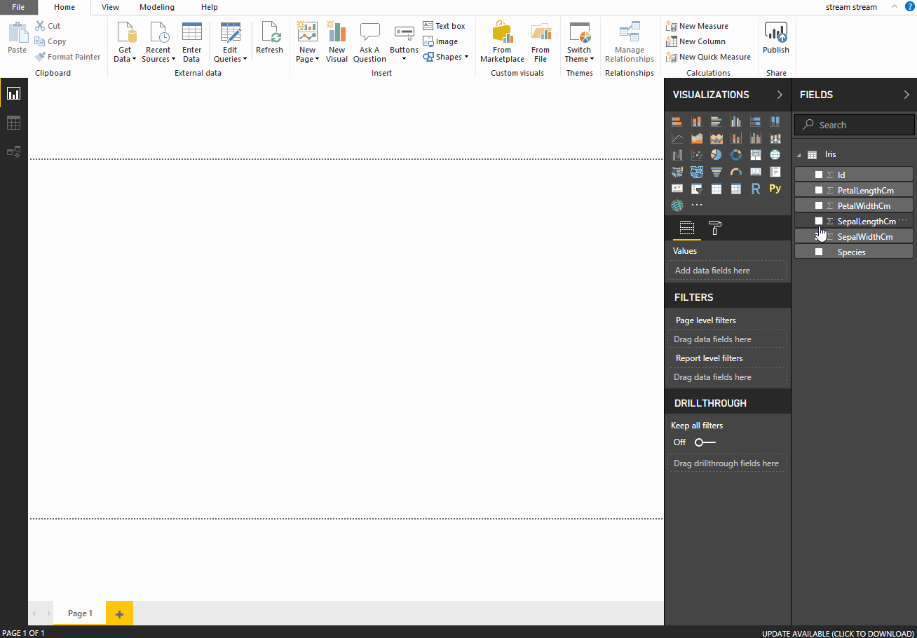The image size is (917, 638).
Task: Toggle Keep all filters switch
Action: coord(705,442)
